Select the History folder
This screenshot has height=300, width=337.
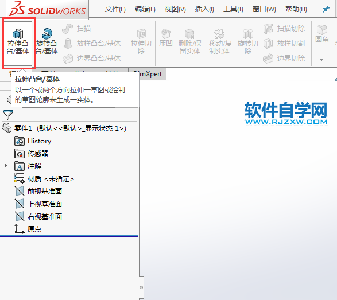[x=33, y=141]
